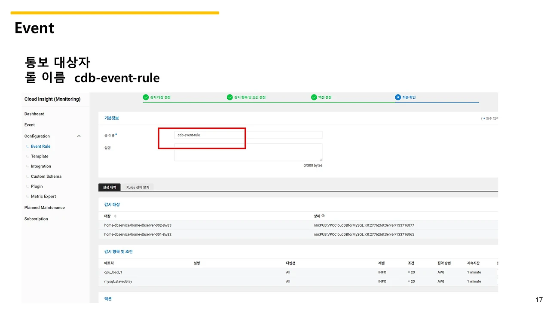Open Subscription in the sidebar

36,219
